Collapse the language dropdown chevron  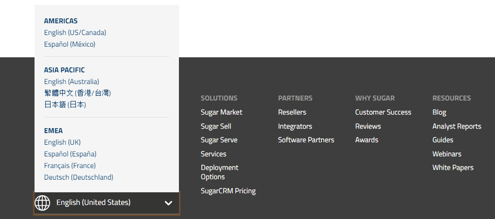pyautogui.click(x=169, y=203)
